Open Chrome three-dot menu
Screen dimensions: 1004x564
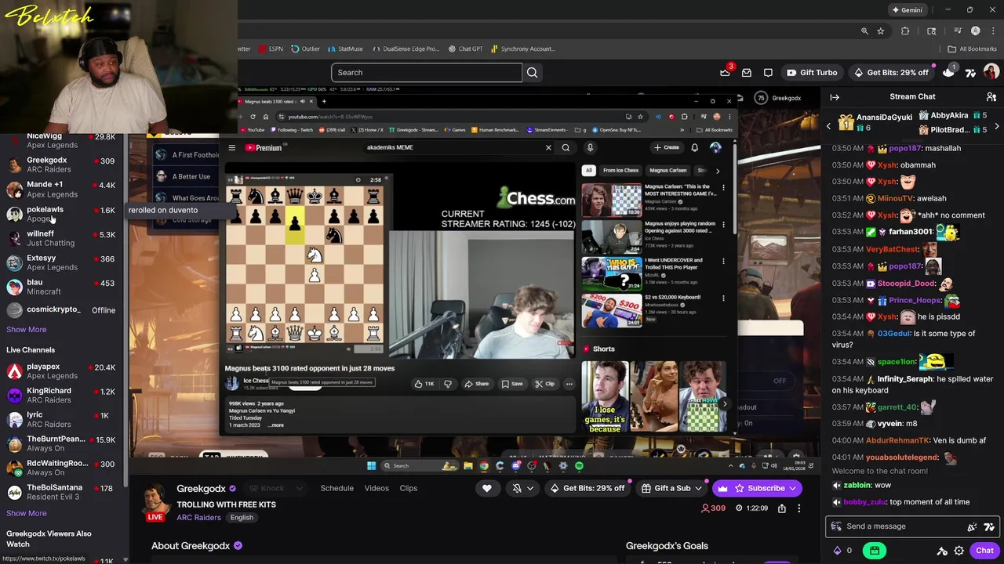(x=992, y=31)
